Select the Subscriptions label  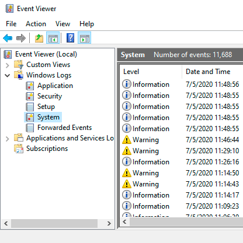[x=47, y=149]
